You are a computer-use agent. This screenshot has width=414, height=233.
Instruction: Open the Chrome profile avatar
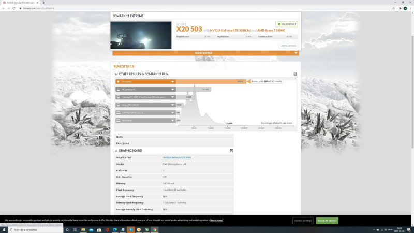405,8
